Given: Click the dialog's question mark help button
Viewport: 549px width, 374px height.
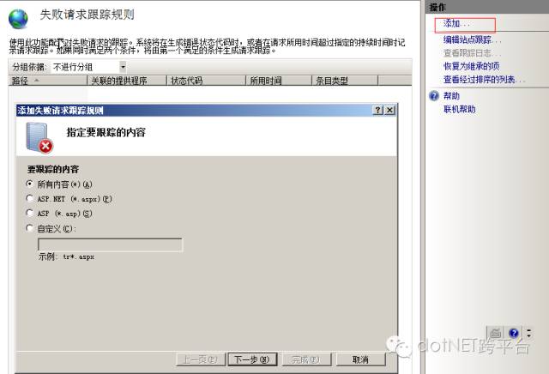Looking at the screenshot, I should [x=377, y=110].
